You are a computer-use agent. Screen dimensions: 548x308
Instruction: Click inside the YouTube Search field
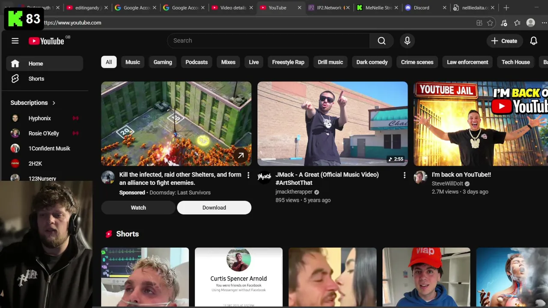pos(268,41)
